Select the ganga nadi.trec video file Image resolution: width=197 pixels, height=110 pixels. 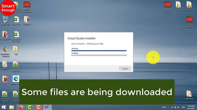point(168,7)
